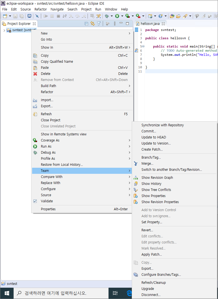Click the Save All toolbar icon
218x299 pixels.
pyautogui.click(x=22, y=16)
